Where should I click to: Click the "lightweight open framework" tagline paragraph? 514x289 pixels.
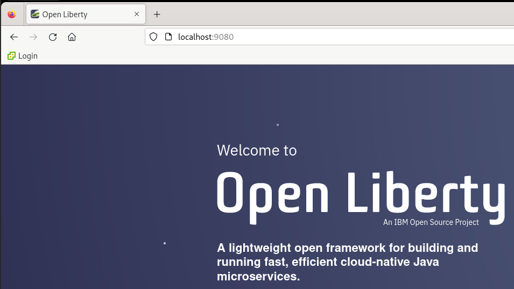pos(347,262)
